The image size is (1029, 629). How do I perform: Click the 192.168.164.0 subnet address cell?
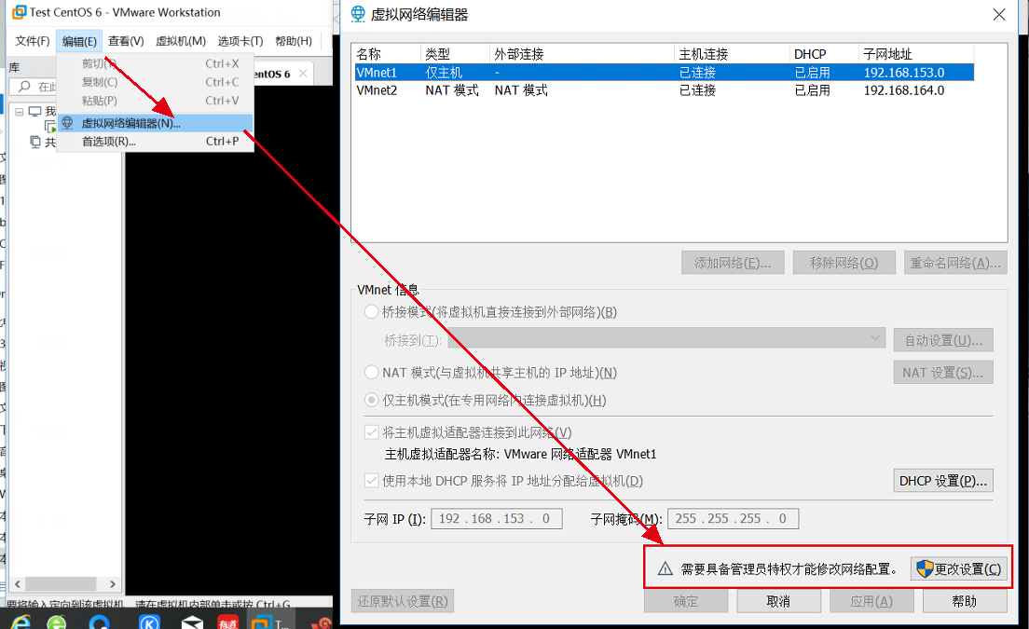904,90
